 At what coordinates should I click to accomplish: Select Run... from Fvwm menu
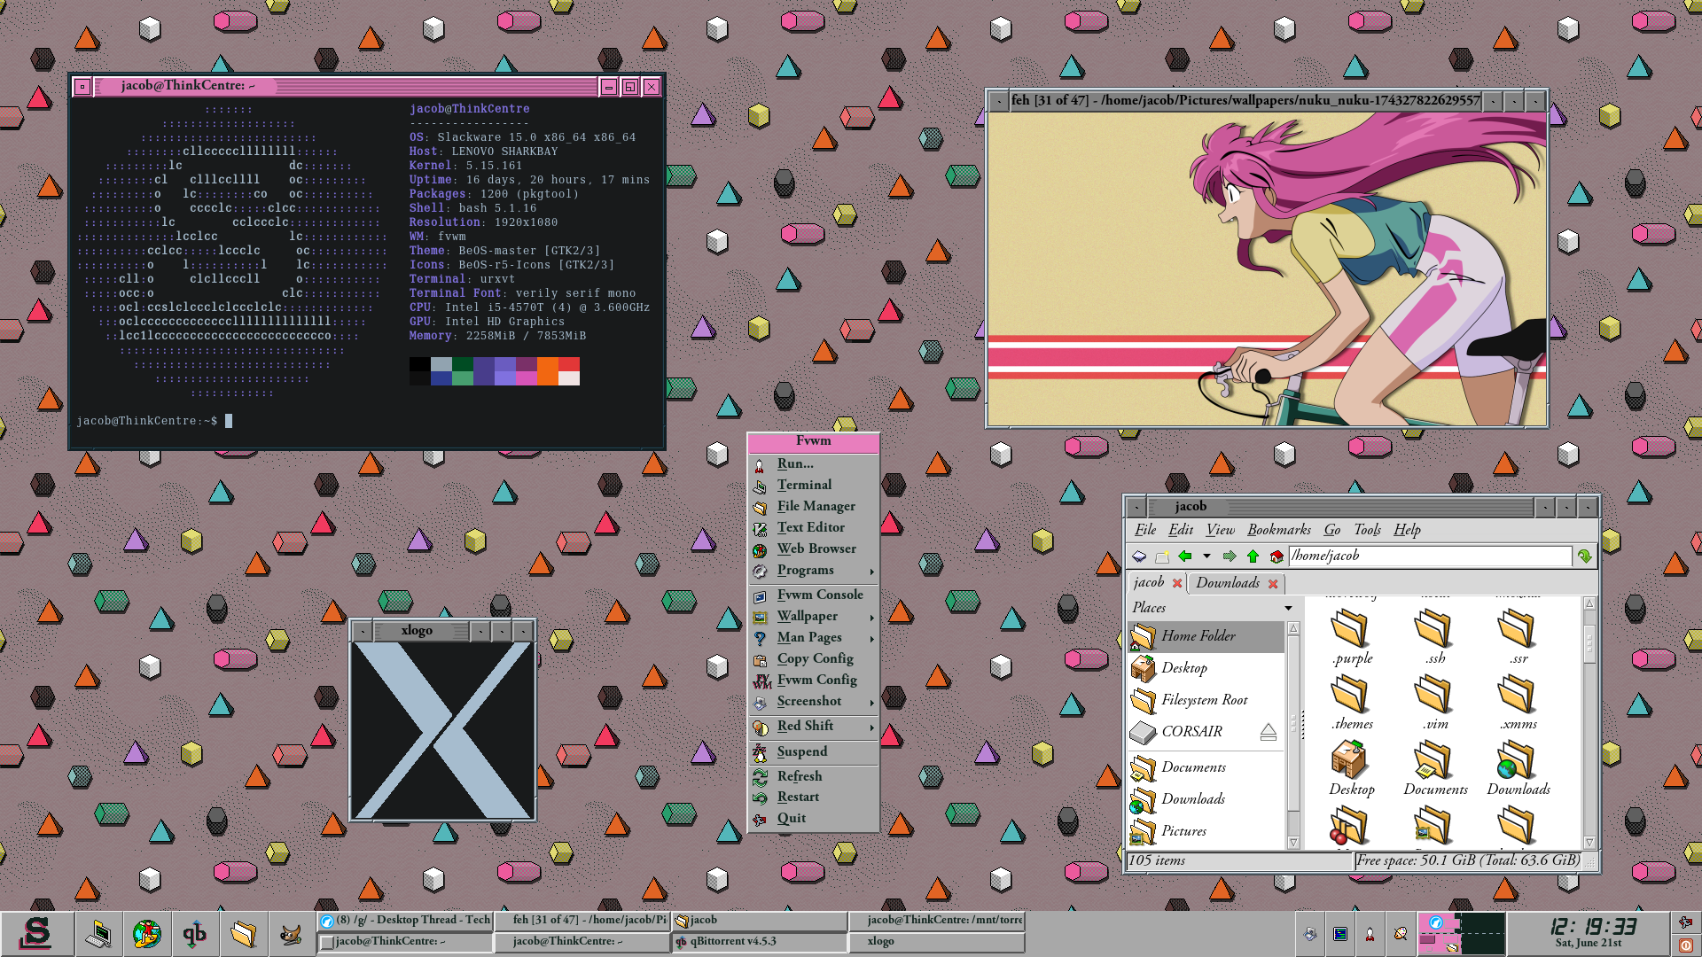(814, 463)
